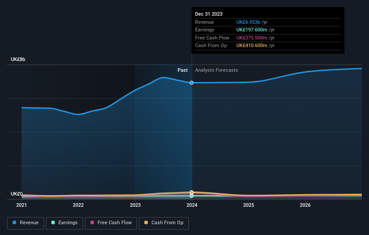Click the 2024 x-axis label
The width and height of the screenshot is (369, 235).
click(x=192, y=205)
